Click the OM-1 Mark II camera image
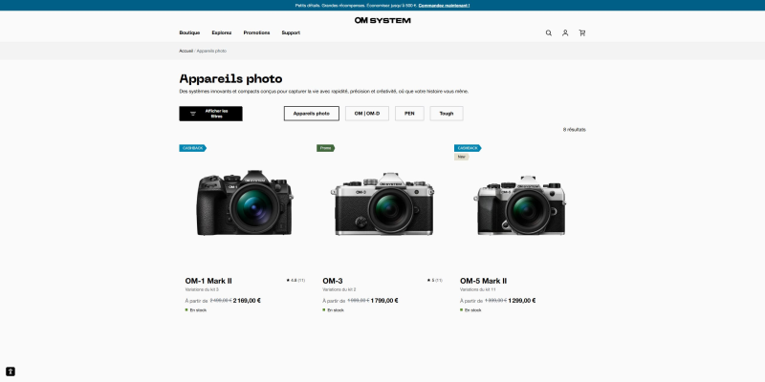This screenshot has width=765, height=382. 245,203
